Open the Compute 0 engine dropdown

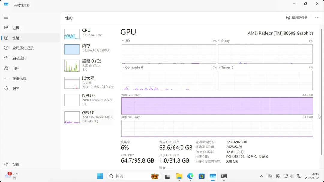[x=123, y=67]
